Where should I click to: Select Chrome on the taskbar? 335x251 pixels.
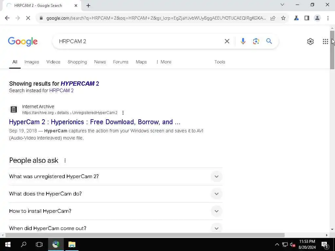56,244
